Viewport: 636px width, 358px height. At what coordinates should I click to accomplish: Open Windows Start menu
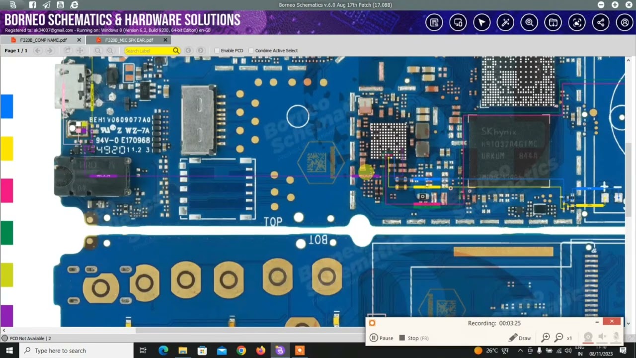point(9,351)
